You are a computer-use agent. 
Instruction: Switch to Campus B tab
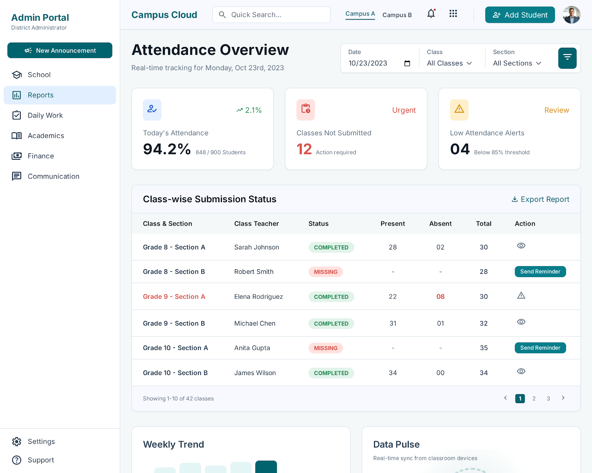pos(397,15)
